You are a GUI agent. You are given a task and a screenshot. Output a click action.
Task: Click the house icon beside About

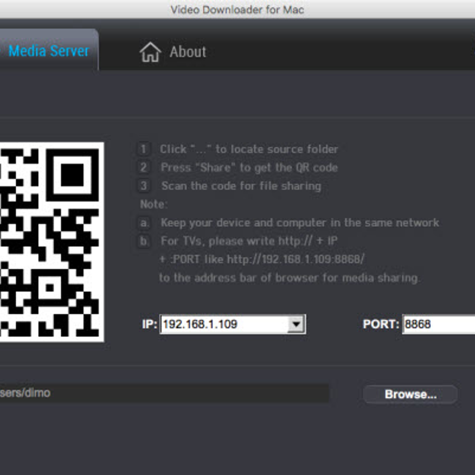[x=150, y=52]
